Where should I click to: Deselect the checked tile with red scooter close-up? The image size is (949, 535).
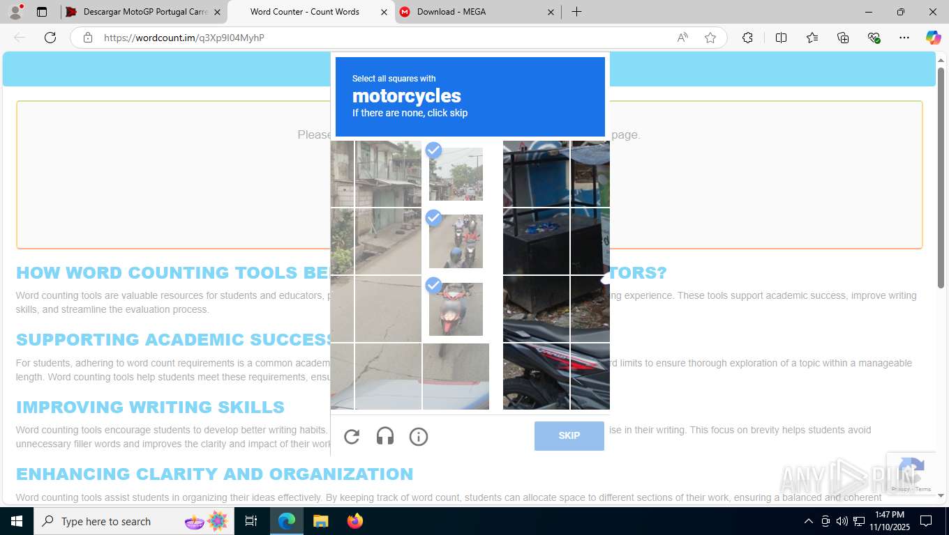tap(456, 309)
